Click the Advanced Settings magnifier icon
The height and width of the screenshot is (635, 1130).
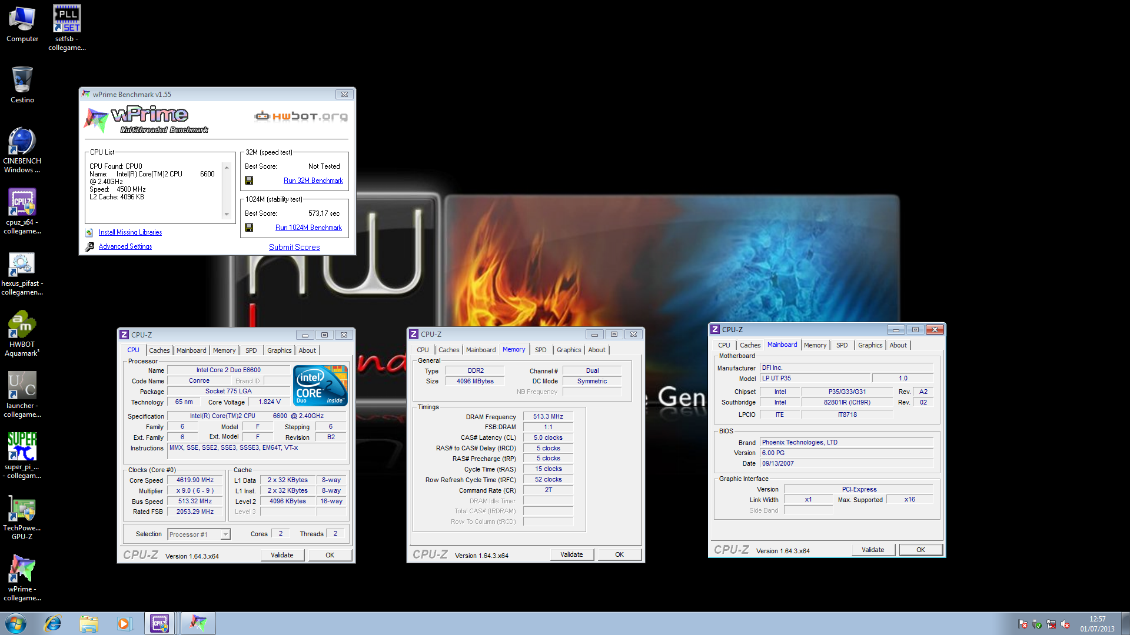point(89,247)
